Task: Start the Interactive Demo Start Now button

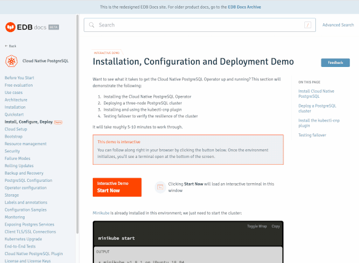Action: pyautogui.click(x=117, y=187)
